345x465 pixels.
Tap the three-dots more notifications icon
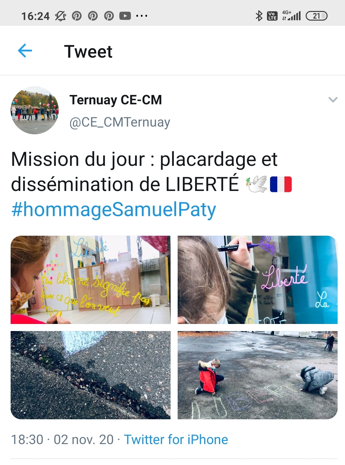click(x=142, y=16)
